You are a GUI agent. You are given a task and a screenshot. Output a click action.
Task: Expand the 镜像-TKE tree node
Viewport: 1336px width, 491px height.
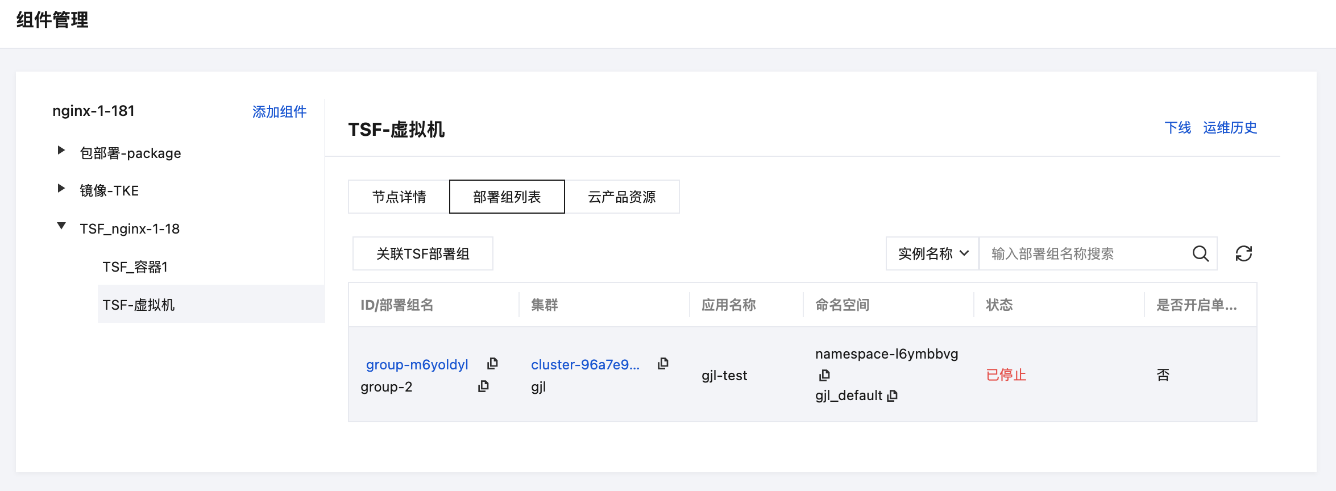click(x=61, y=189)
